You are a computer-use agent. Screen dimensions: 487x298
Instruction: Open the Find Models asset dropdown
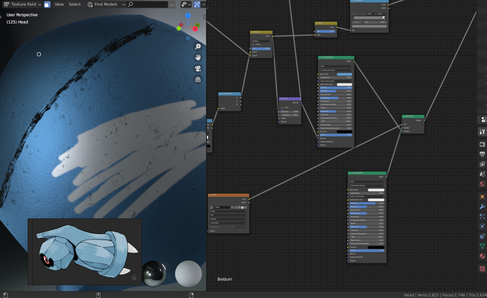coord(106,4)
